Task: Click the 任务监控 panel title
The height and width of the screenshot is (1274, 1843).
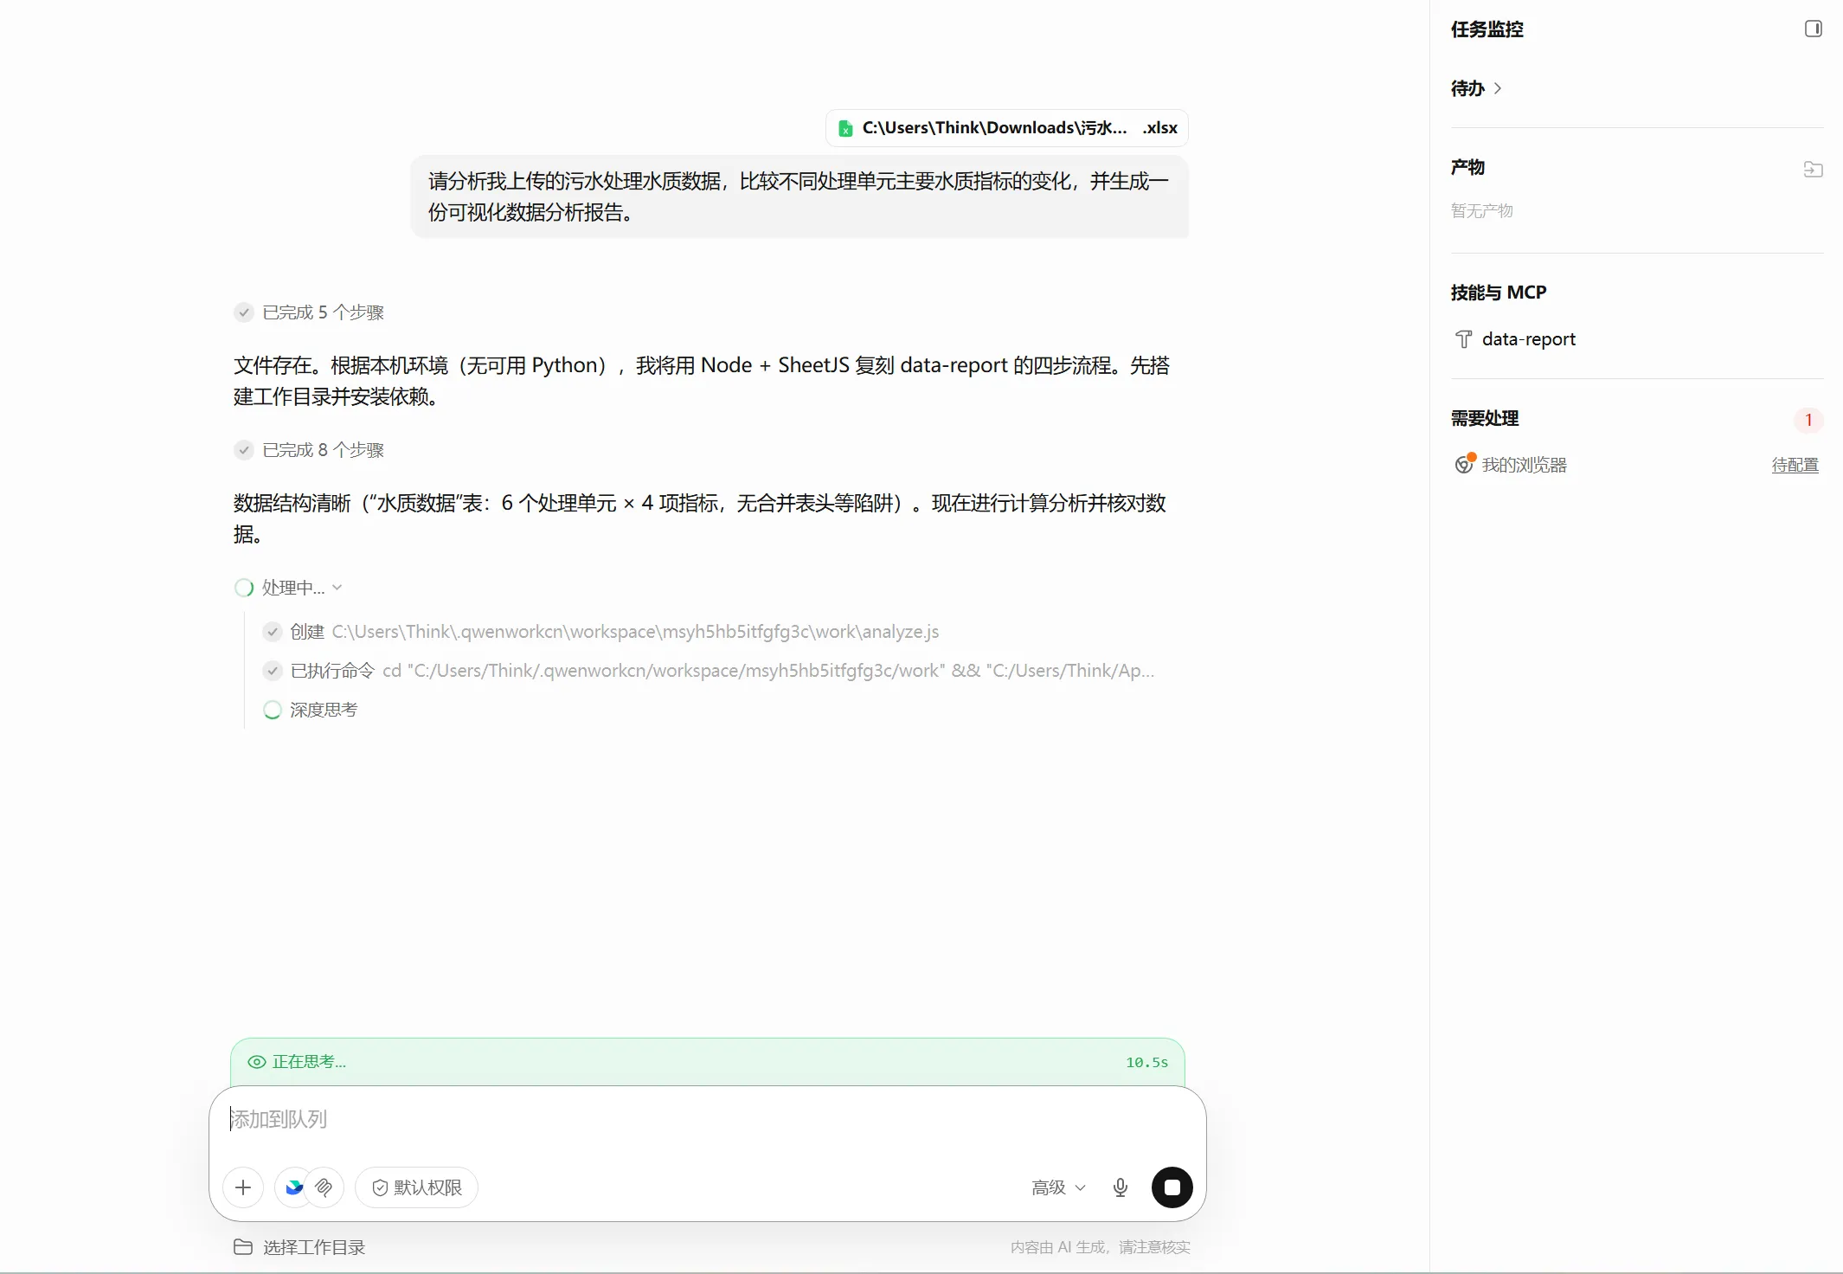Action: coord(1487,29)
